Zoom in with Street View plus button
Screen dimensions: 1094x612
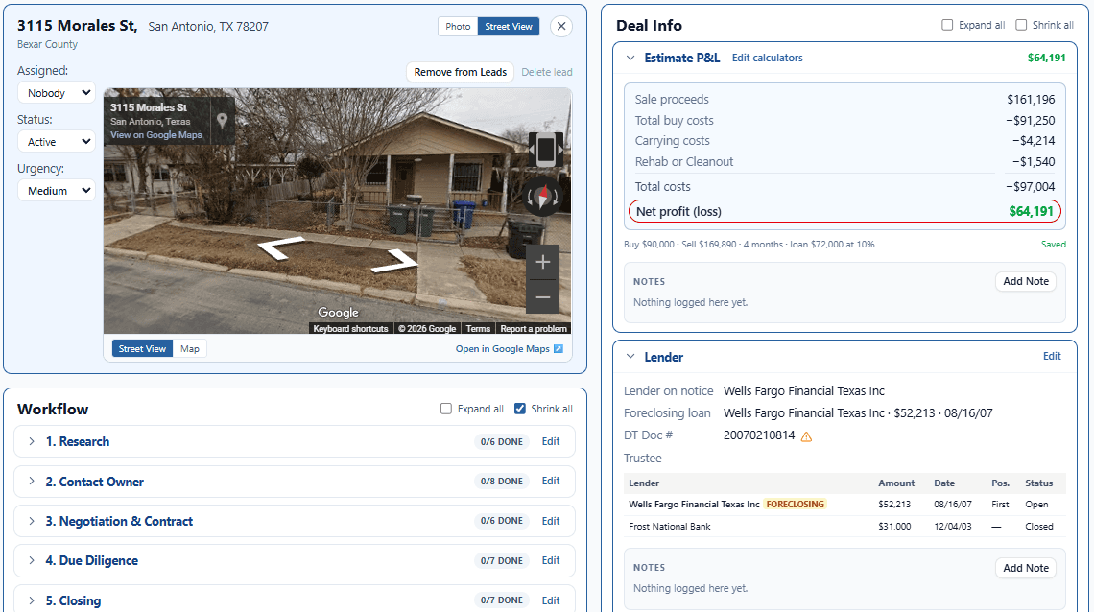tap(543, 262)
